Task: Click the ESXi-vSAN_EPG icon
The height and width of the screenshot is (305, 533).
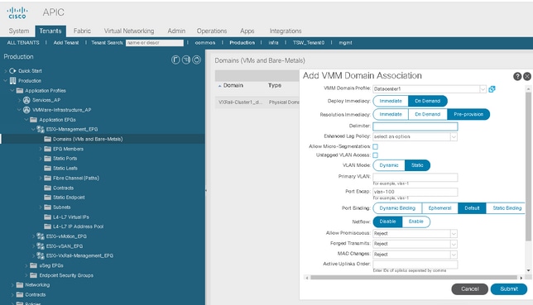Action: tap(41, 246)
